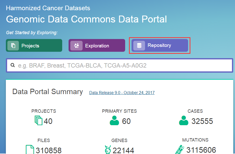This screenshot has height=154, width=235.
Task: Click the search magnifier icon
Action: click(x=13, y=65)
